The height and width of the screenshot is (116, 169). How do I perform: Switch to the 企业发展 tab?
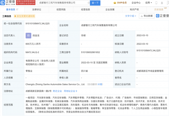110,9
